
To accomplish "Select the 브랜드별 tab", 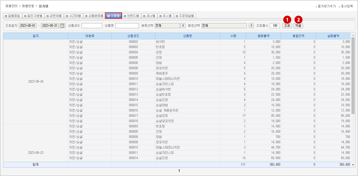I will click(x=131, y=16).
